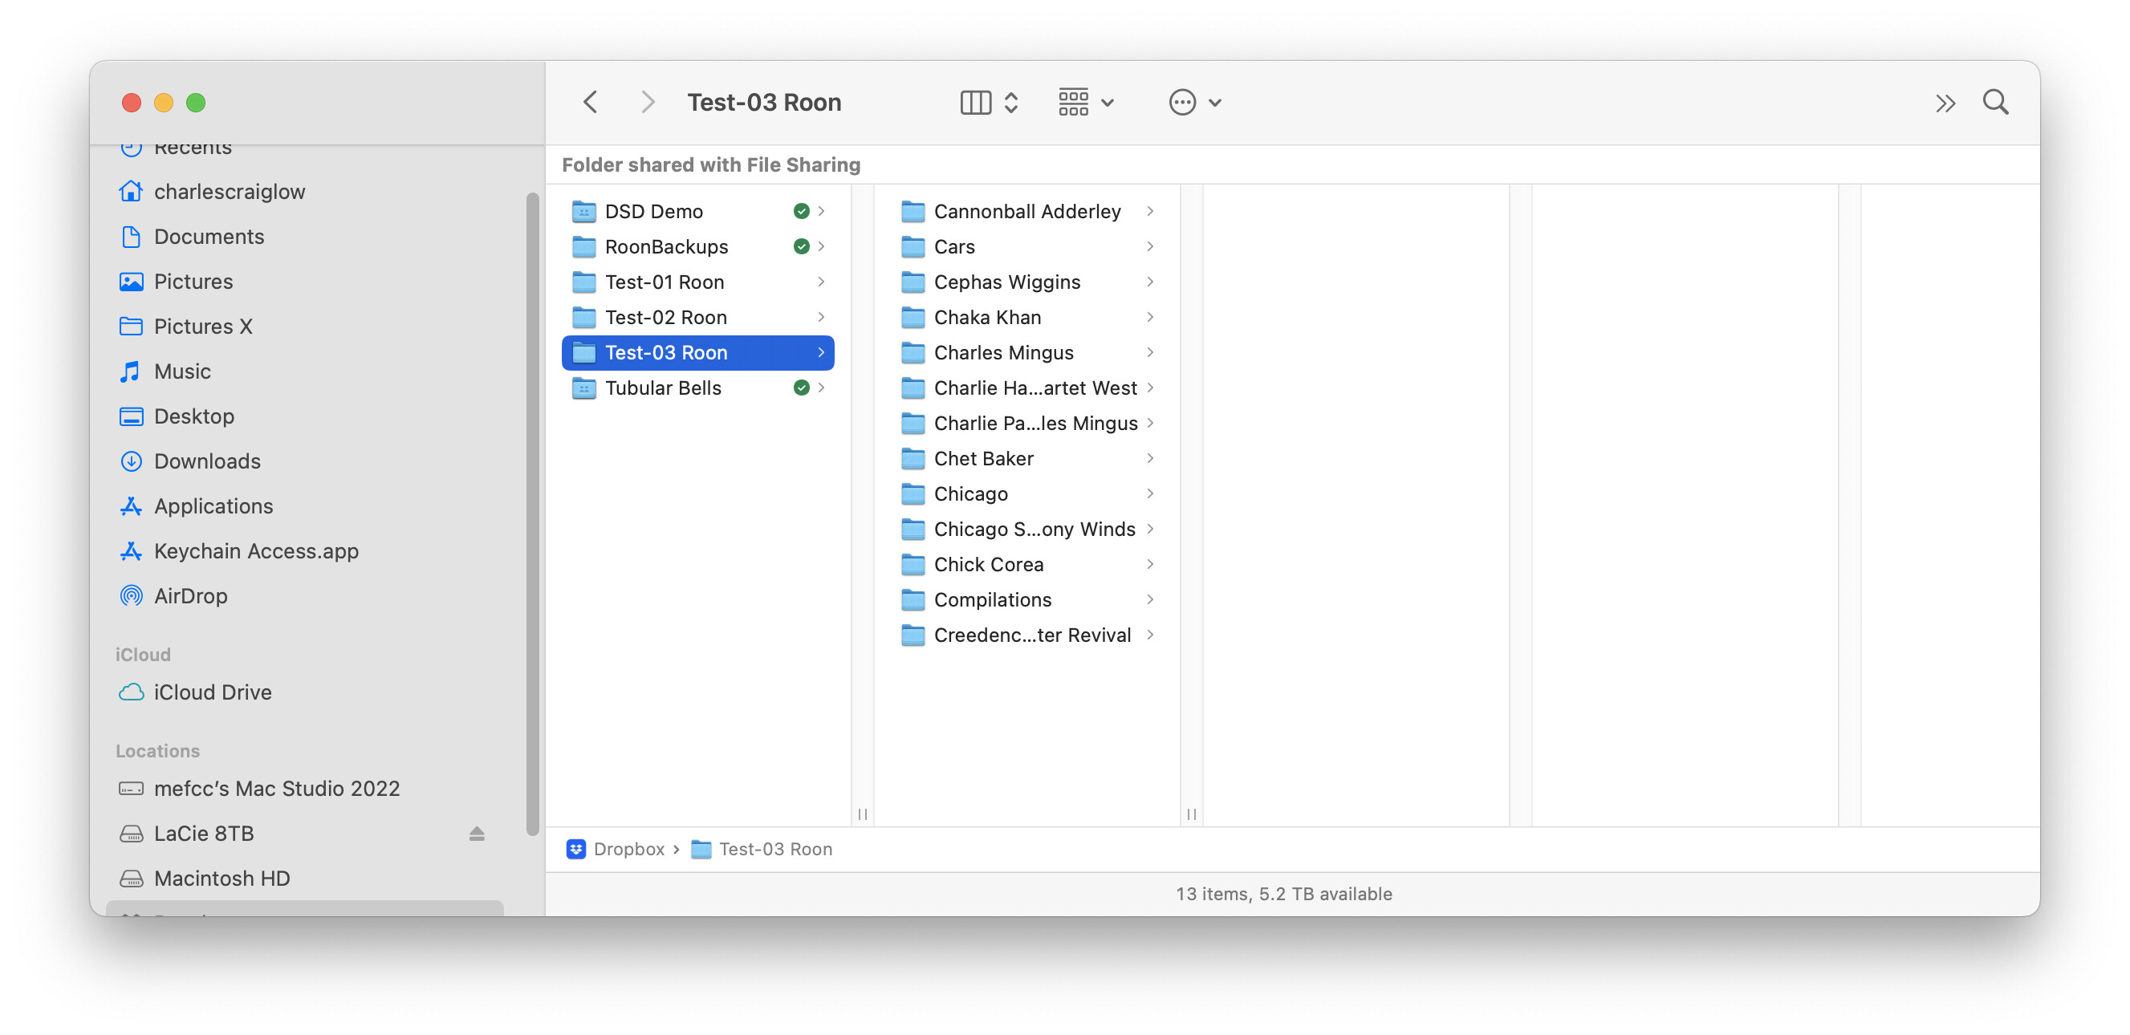Open iCloud Drive from the sidebar
The image size is (2130, 1035).
pos(213,692)
